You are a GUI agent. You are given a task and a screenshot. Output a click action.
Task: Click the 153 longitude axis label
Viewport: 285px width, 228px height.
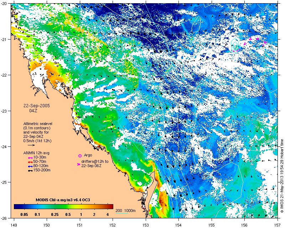[x=146, y=225]
